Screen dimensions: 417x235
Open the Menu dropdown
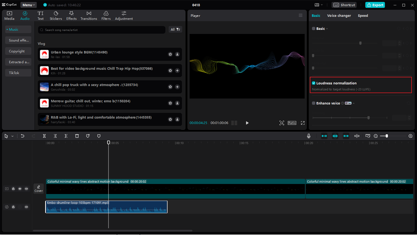click(x=28, y=5)
